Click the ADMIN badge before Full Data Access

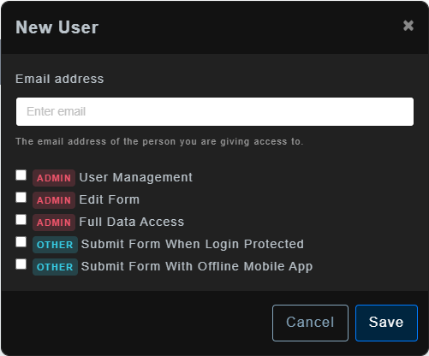pos(54,222)
